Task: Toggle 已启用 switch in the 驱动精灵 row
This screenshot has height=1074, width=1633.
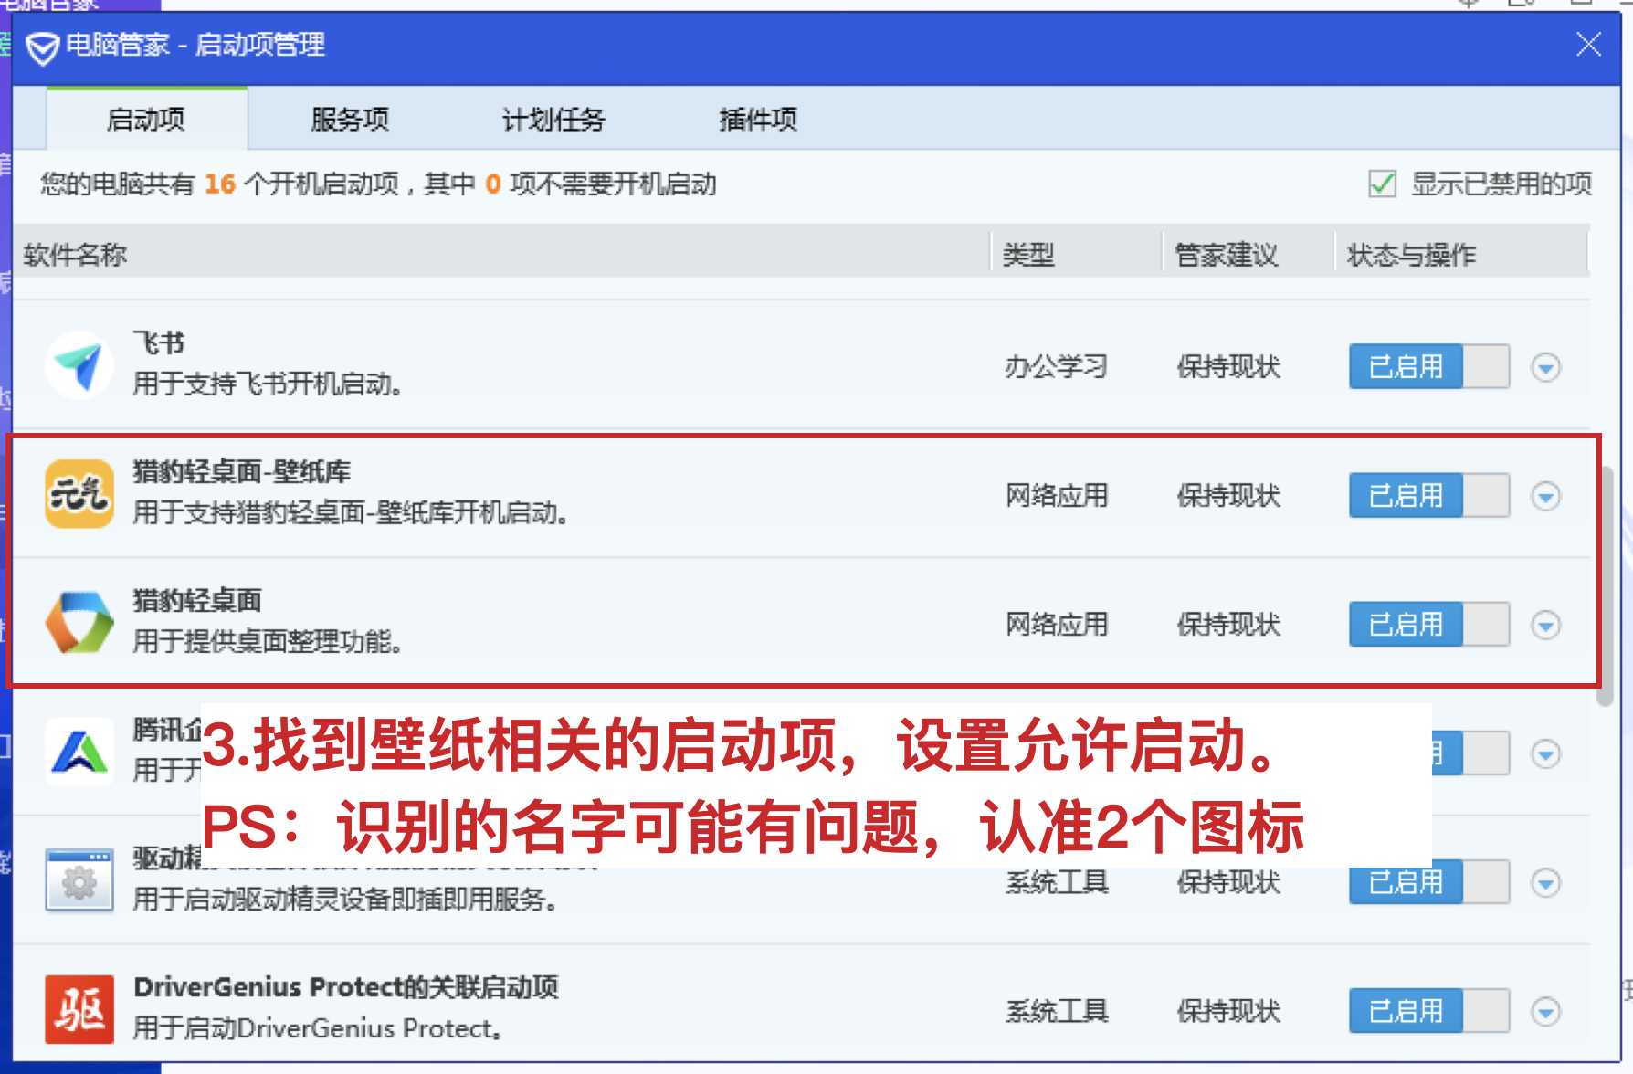Action: pos(1428,881)
